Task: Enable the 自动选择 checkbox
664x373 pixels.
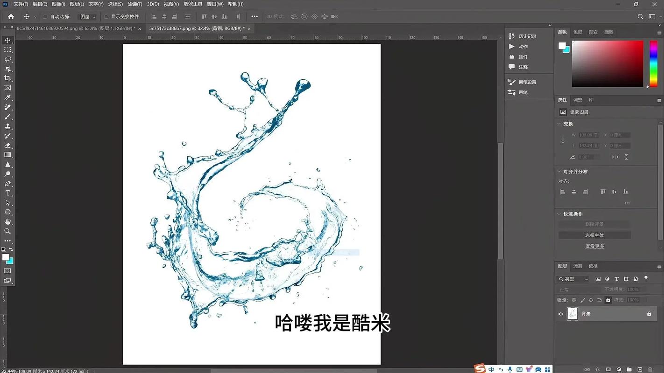Action: pyautogui.click(x=44, y=16)
